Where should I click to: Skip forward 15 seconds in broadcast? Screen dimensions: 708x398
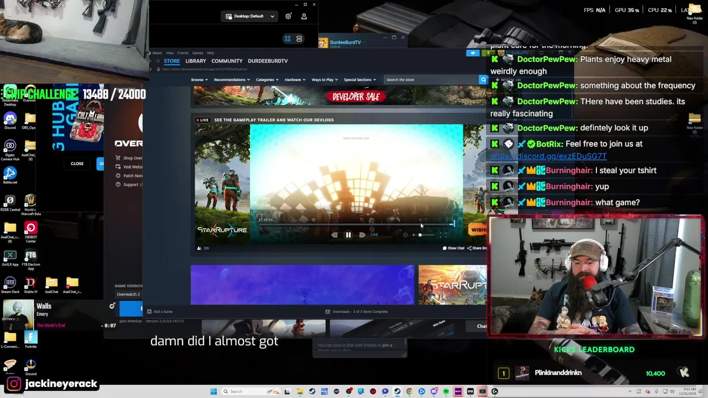coord(362,235)
